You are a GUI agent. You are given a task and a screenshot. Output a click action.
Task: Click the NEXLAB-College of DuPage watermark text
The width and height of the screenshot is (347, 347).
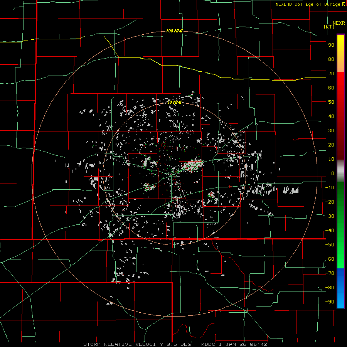coord(310,4)
